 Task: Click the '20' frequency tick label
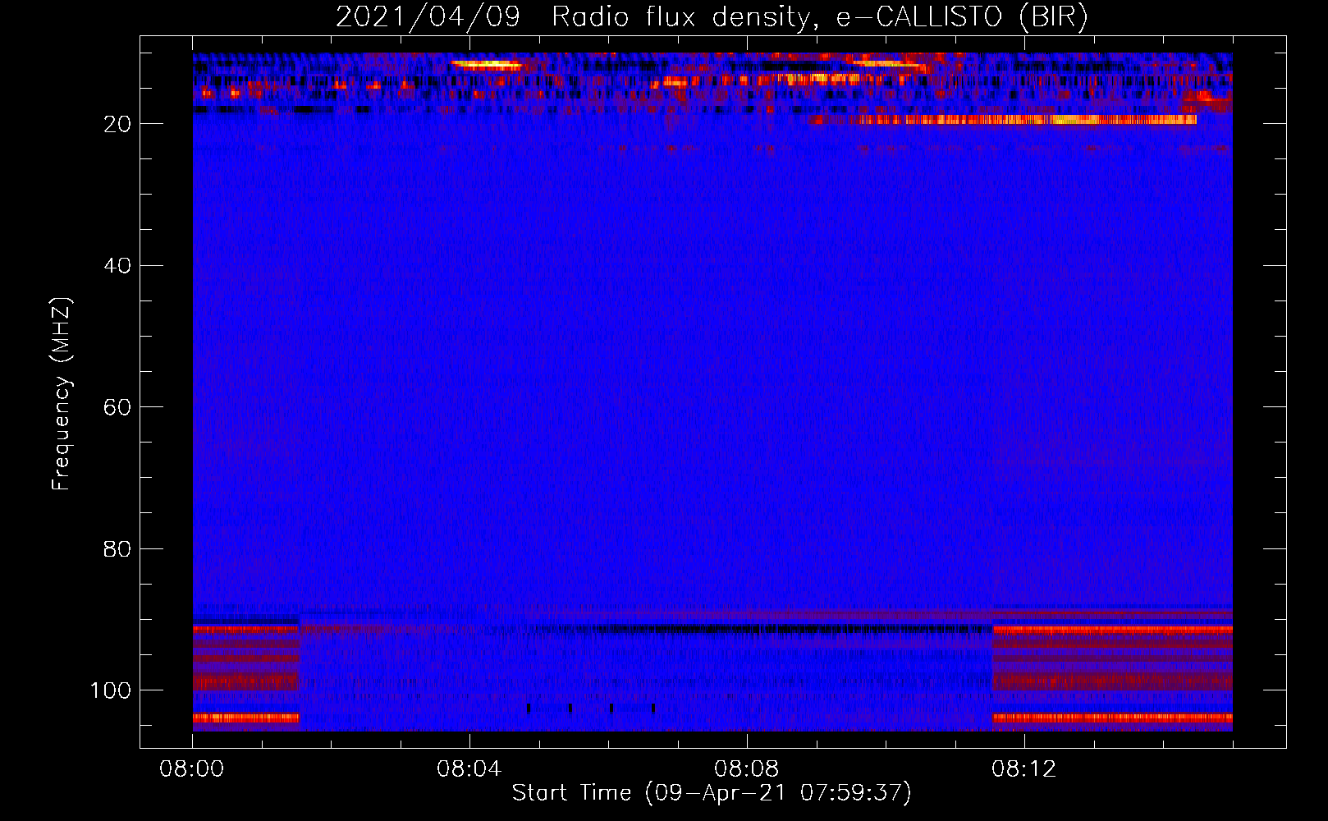point(117,124)
